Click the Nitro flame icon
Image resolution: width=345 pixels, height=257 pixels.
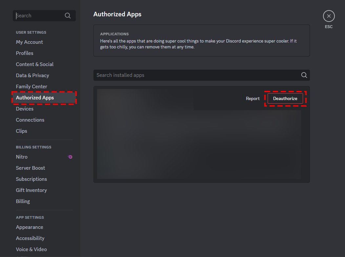(x=70, y=157)
